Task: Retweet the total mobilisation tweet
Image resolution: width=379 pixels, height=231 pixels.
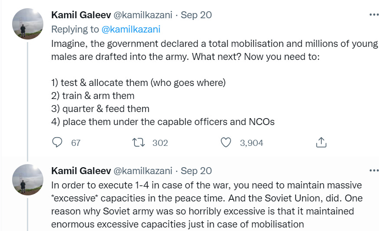Action: (x=138, y=142)
